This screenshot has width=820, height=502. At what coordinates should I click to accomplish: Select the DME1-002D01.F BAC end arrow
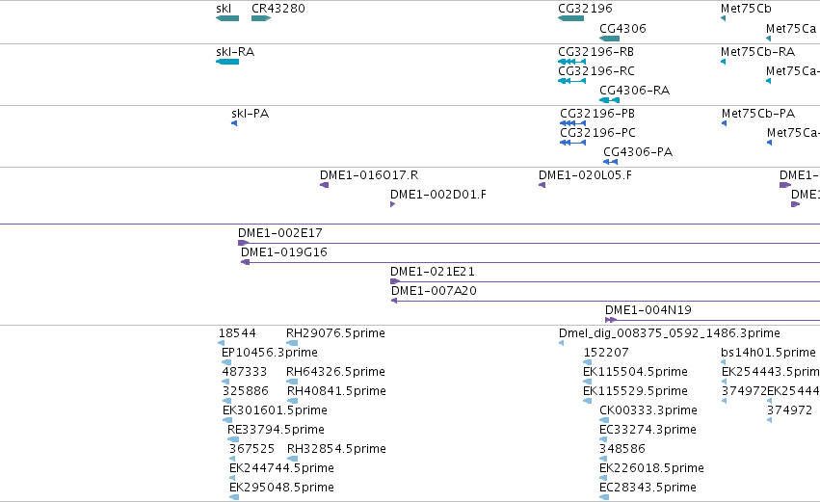tap(393, 204)
